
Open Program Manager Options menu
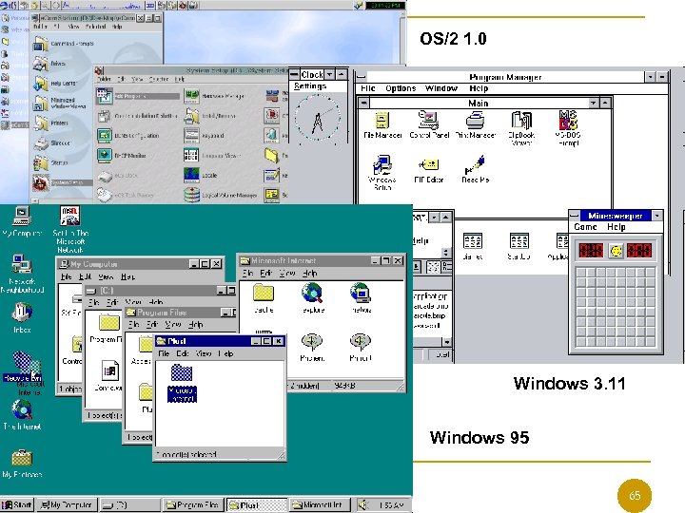click(x=401, y=88)
